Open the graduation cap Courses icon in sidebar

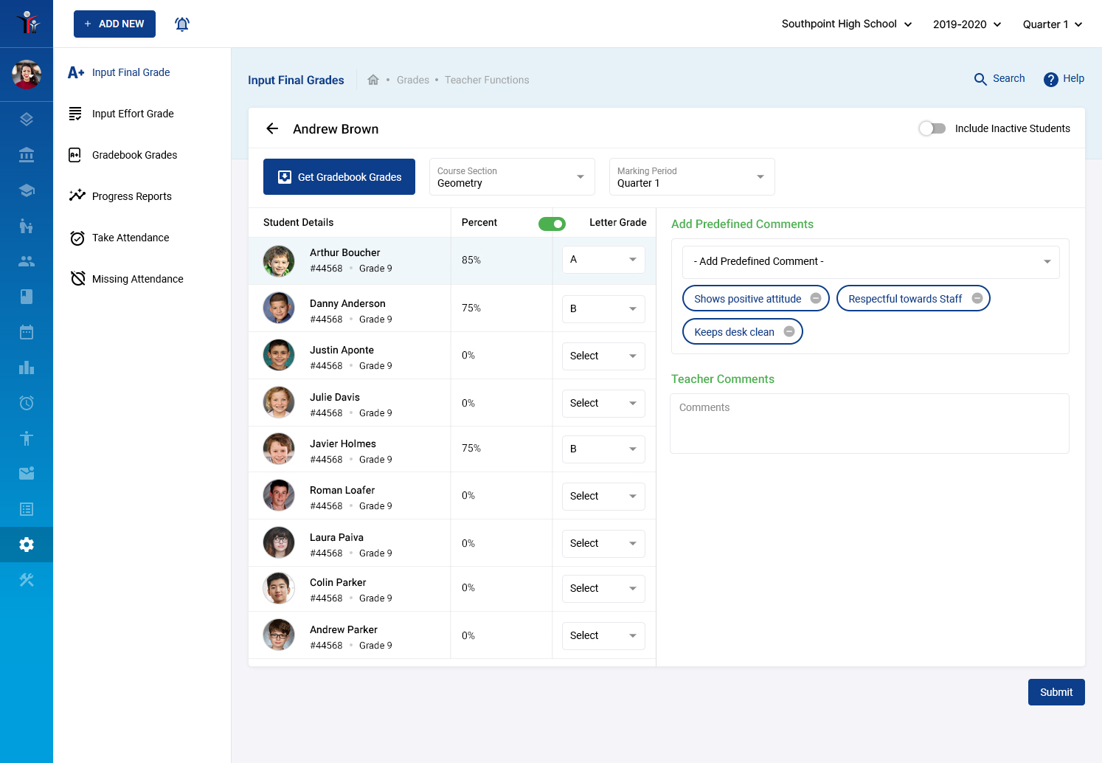click(x=27, y=190)
